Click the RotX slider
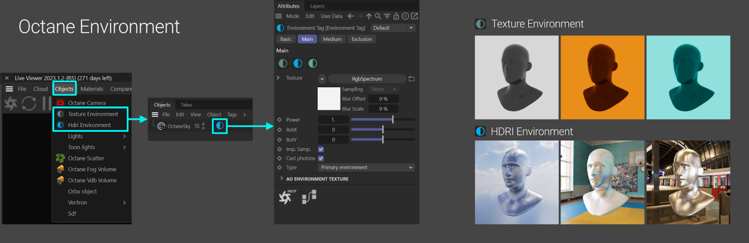The width and height of the screenshot is (749, 243). (x=382, y=130)
